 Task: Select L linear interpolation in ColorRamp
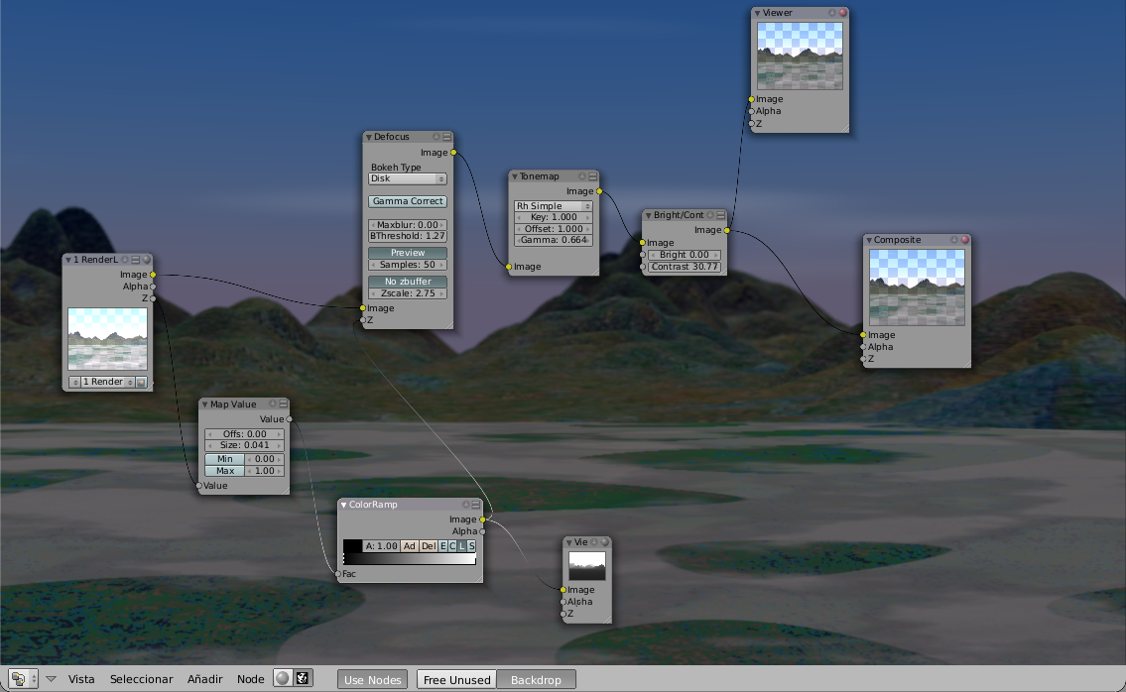coord(461,546)
